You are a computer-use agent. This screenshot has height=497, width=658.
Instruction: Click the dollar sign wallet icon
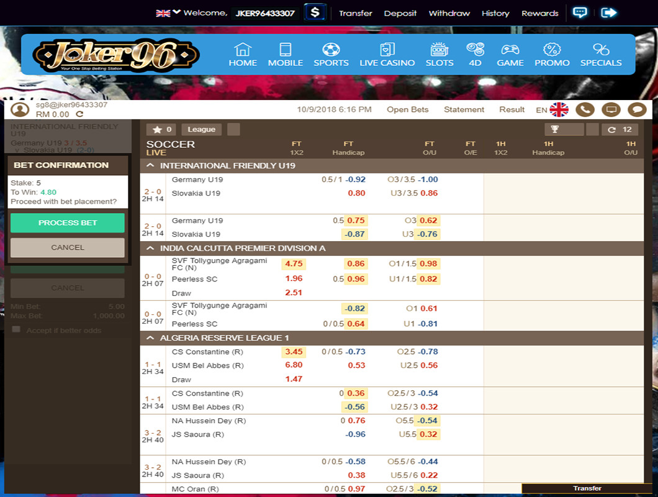pyautogui.click(x=315, y=12)
